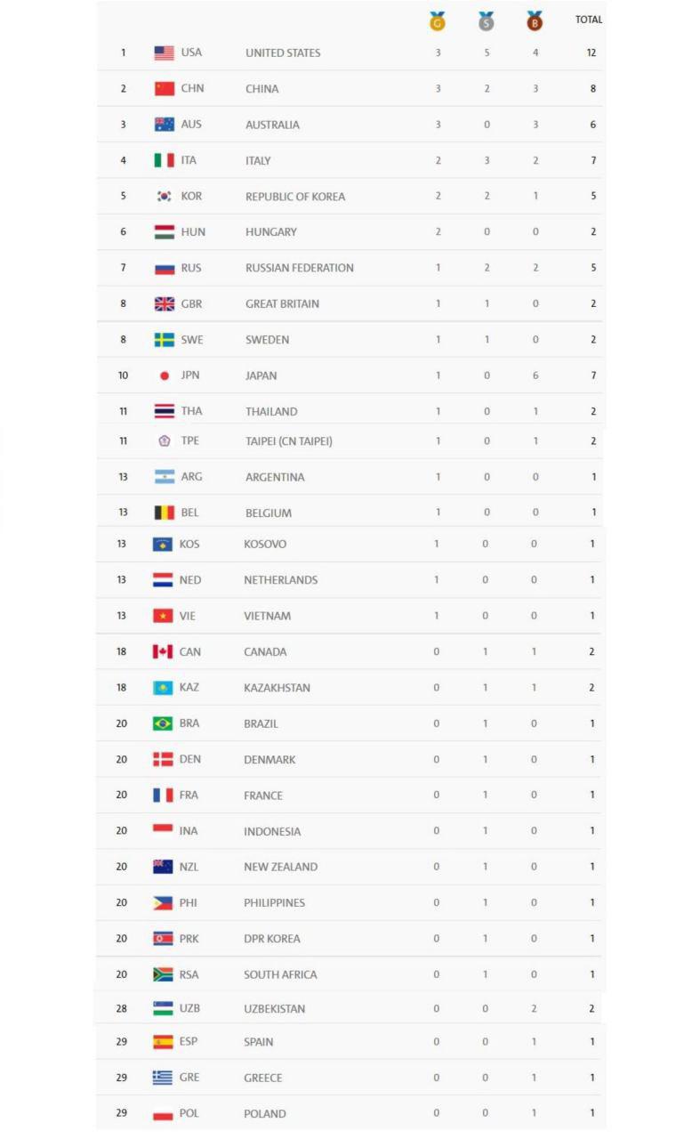
Task: Click the gold medal column icon
Action: point(437,21)
